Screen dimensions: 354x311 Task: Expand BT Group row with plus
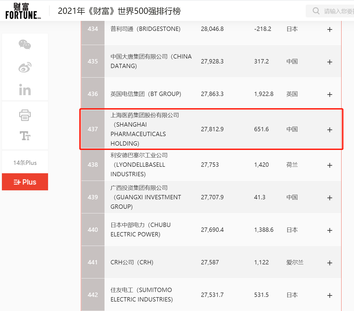coord(330,94)
